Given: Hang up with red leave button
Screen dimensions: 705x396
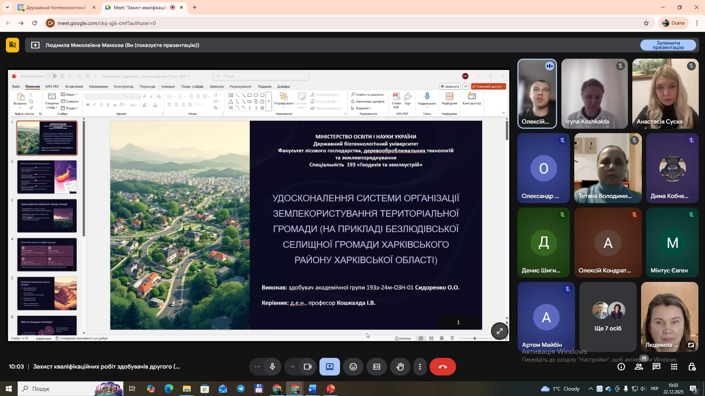Looking at the screenshot, I should (x=442, y=367).
